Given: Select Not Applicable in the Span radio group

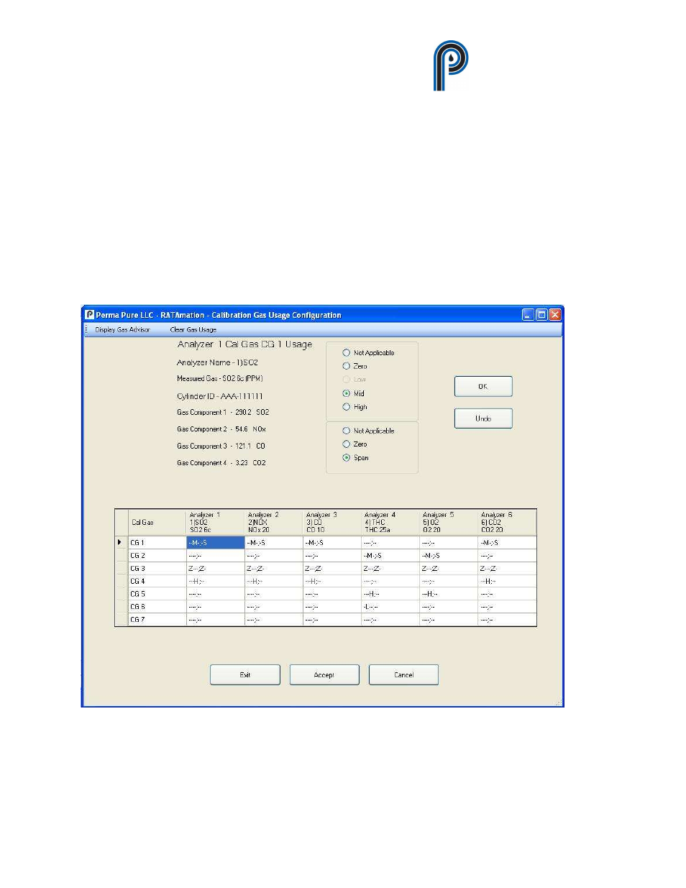Looking at the screenshot, I should [368, 431].
